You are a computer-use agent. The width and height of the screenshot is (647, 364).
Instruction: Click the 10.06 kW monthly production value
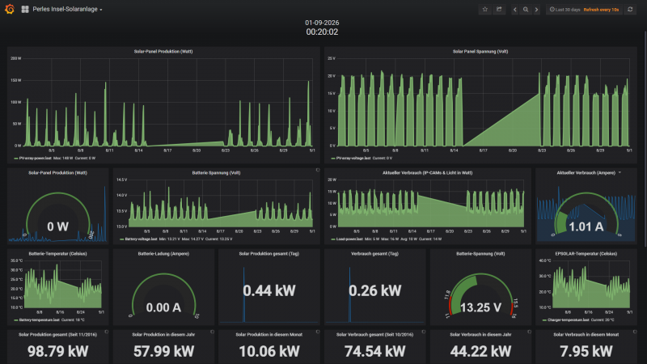tap(269, 351)
